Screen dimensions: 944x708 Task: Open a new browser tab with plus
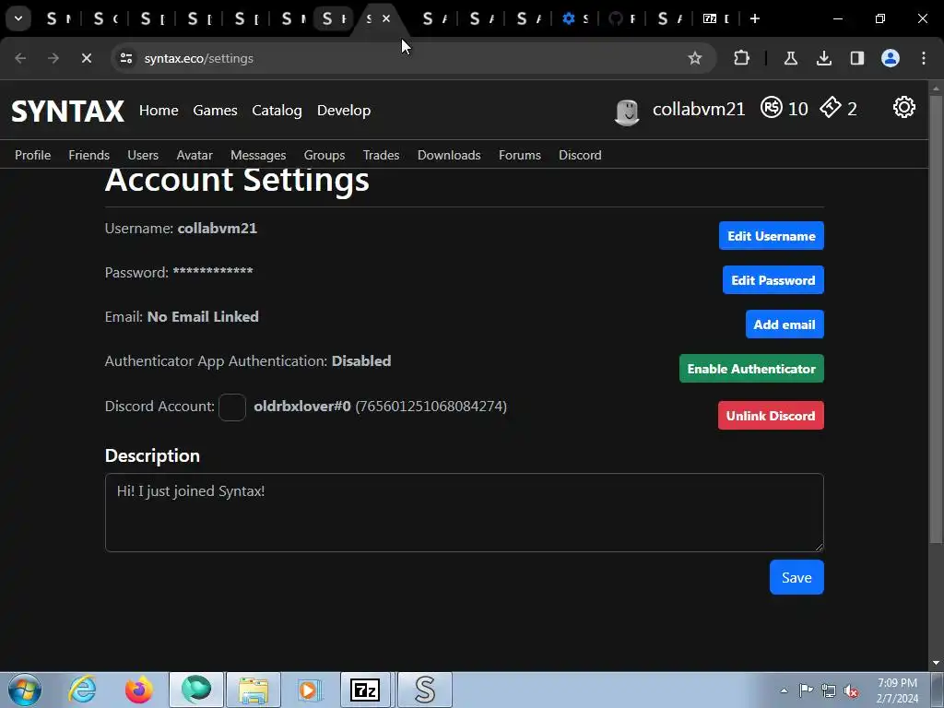pyautogui.click(x=754, y=18)
